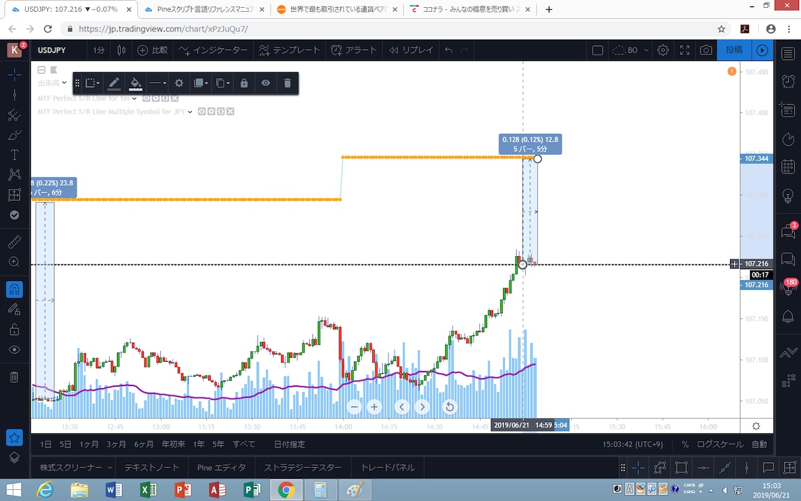
Task: Click the chart screenshot camera icon
Action: (706, 50)
